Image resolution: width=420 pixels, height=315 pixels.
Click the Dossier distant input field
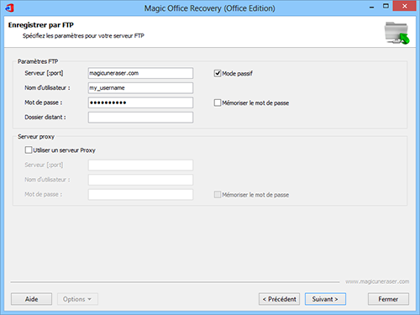coord(140,118)
